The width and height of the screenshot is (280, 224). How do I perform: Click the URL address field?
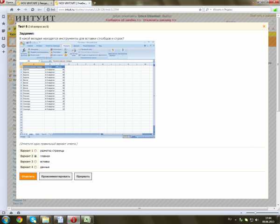coord(128,10)
